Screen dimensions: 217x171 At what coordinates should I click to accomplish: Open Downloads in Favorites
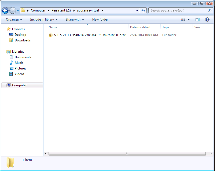click(x=23, y=40)
